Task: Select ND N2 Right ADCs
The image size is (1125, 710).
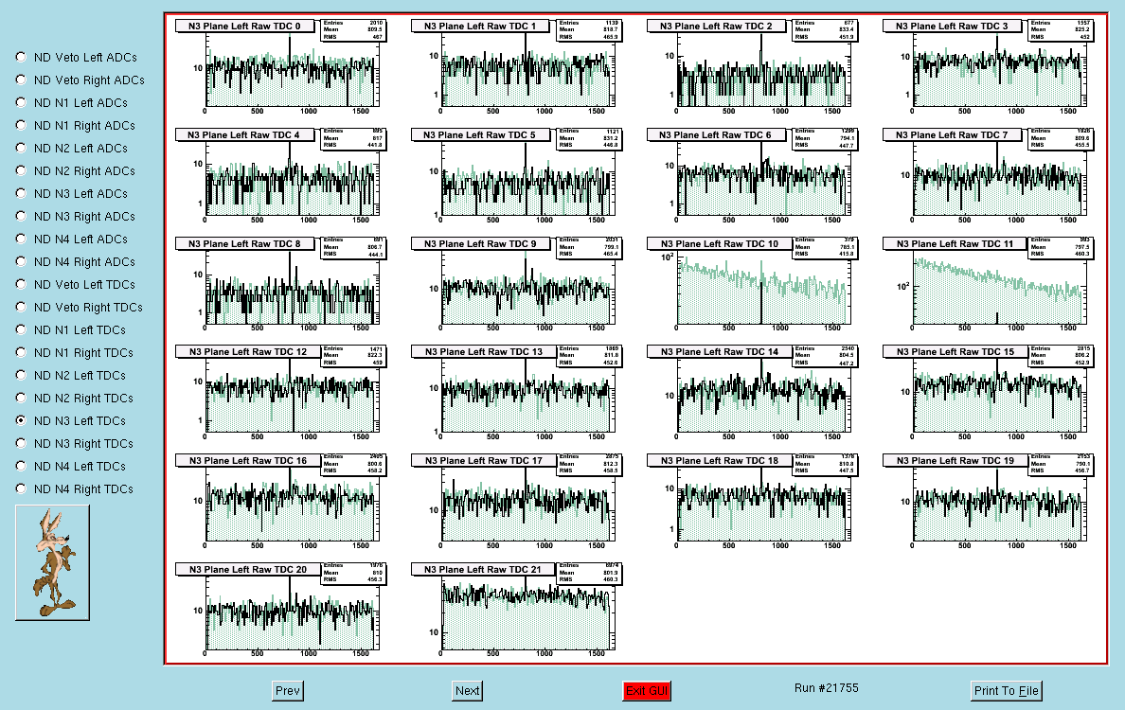Action: tap(21, 170)
